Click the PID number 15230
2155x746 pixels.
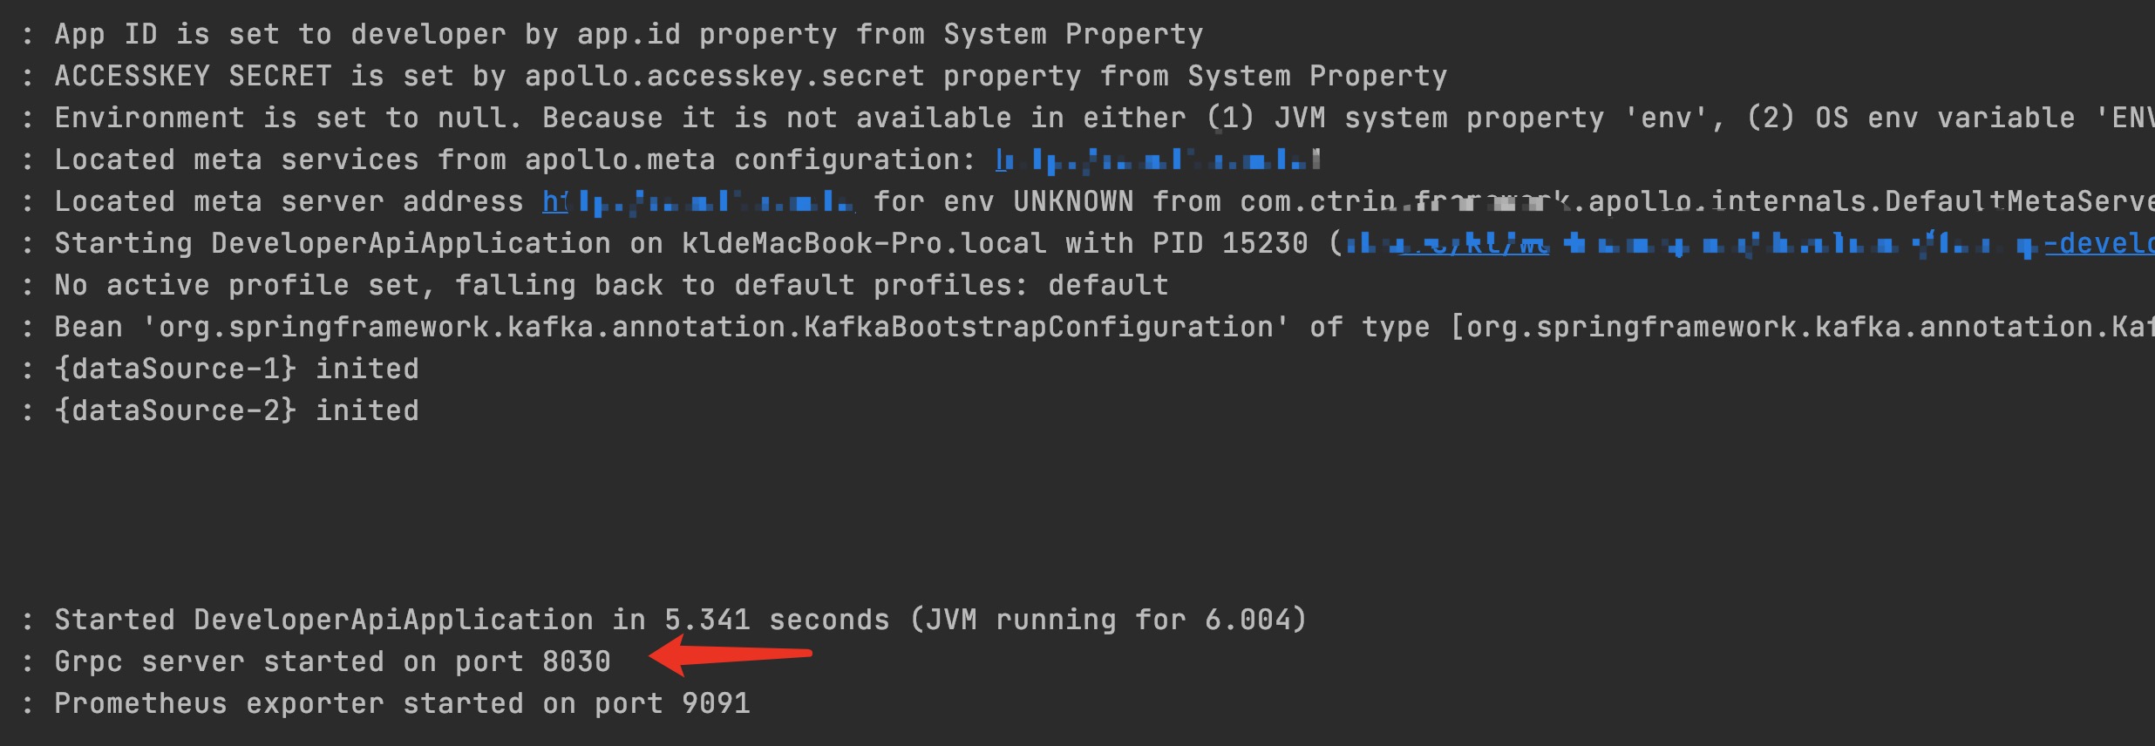(1265, 243)
